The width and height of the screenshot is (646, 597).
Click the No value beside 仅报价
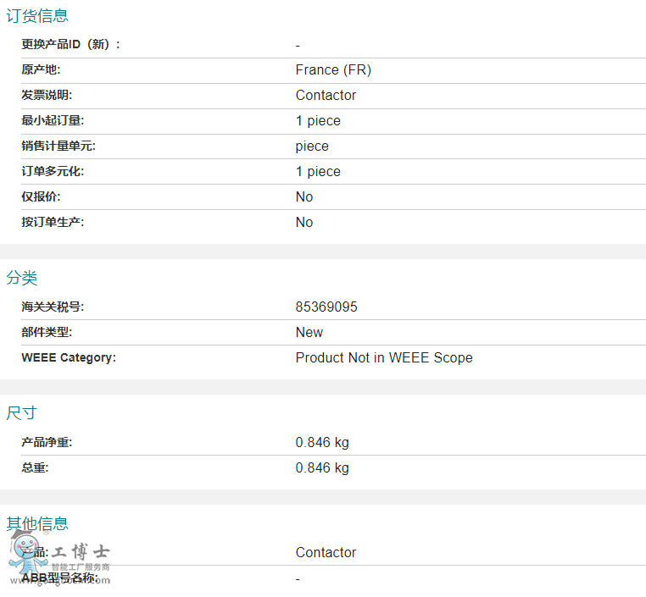click(x=304, y=197)
